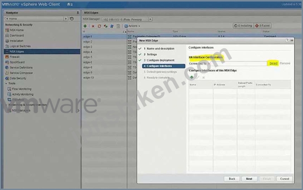Image resolution: width=303 pixels, height=190 pixels.
Task: Sort by the Type column header
Action: pyautogui.click(x=175, y=31)
